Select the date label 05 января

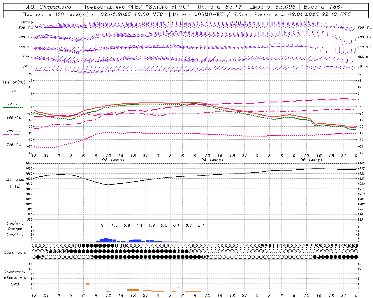pyautogui.click(x=312, y=160)
